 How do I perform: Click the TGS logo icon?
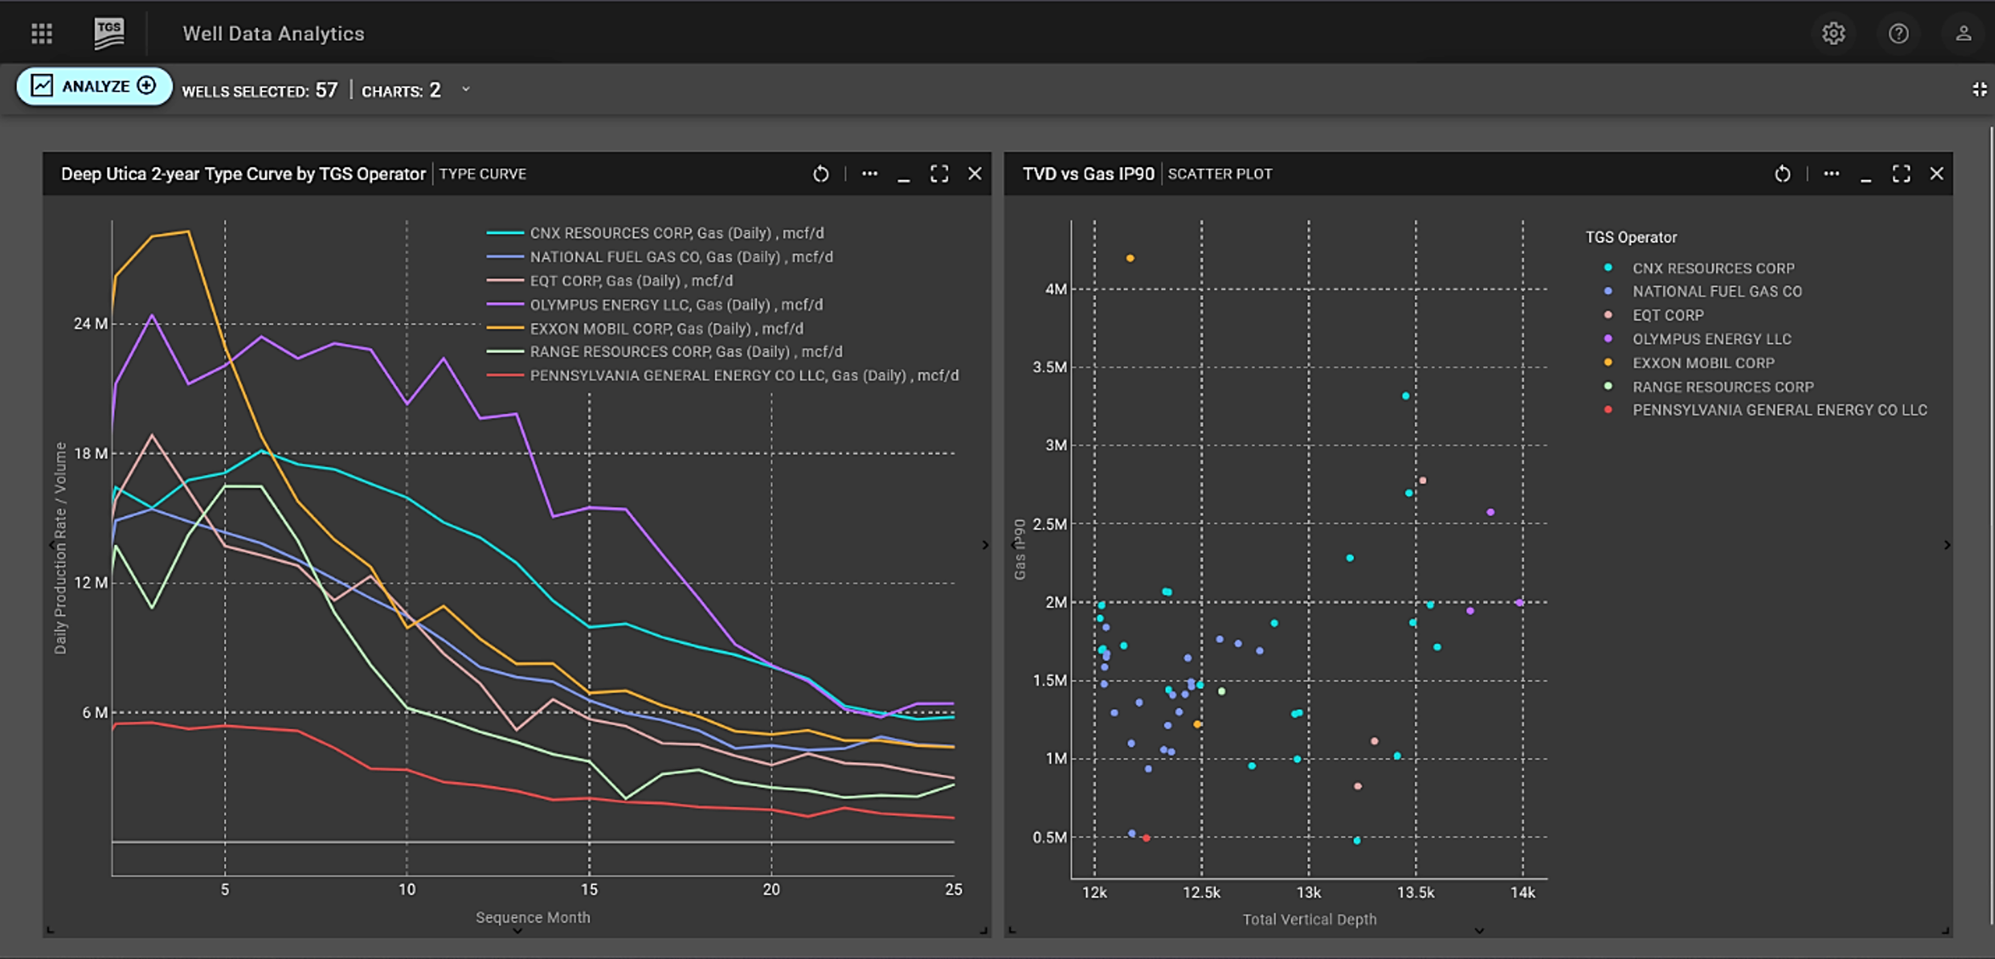click(109, 33)
